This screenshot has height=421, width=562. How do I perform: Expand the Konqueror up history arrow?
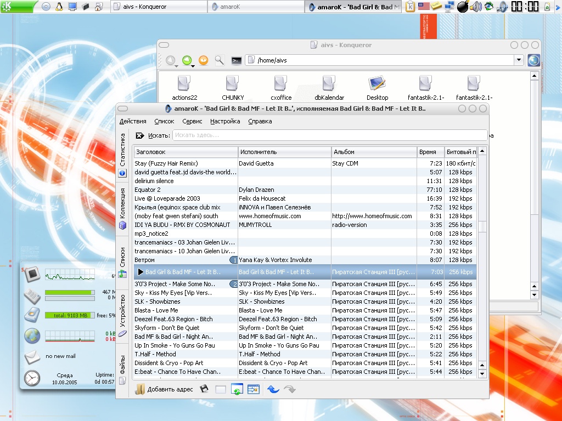click(193, 66)
